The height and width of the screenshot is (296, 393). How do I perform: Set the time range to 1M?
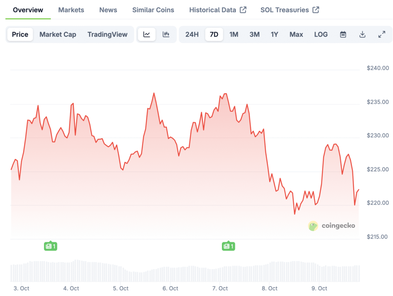pyautogui.click(x=234, y=35)
